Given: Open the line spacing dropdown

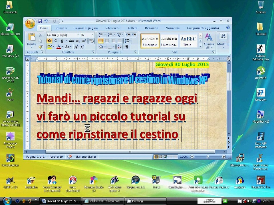Looking at the screenshot, I should (x=127, y=41).
